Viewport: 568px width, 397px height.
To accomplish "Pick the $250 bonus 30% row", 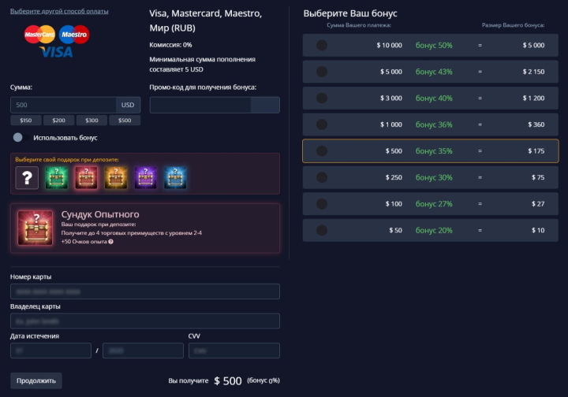I will [430, 177].
